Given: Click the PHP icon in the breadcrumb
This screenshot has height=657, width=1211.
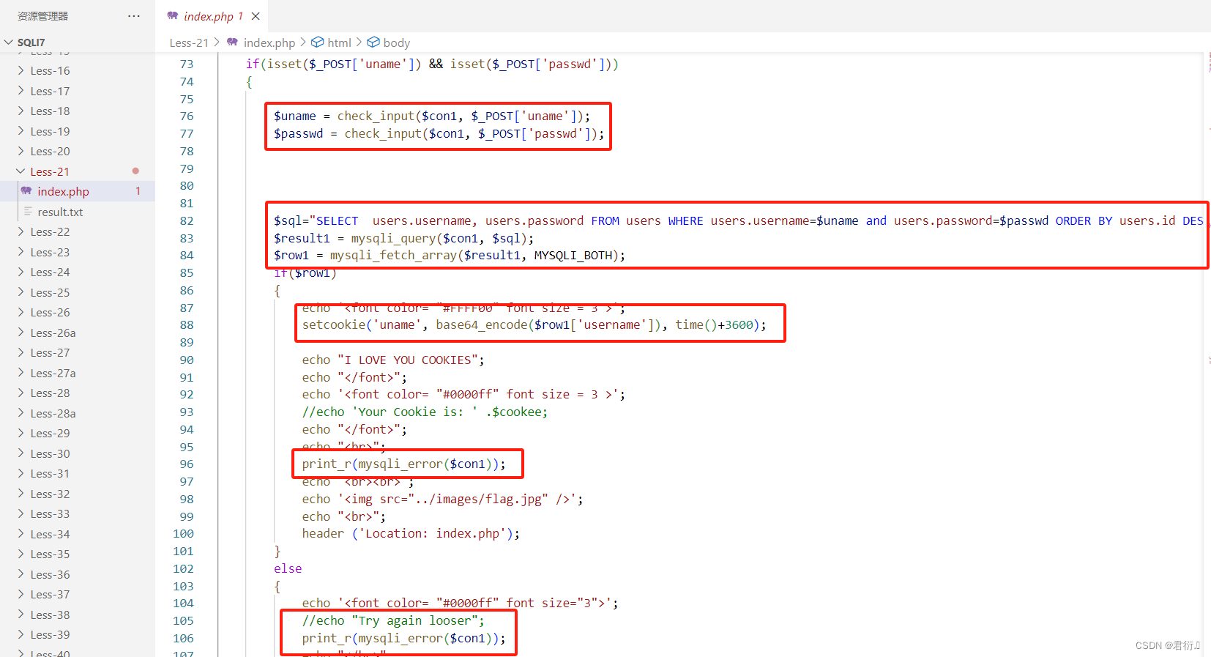Looking at the screenshot, I should click(233, 42).
